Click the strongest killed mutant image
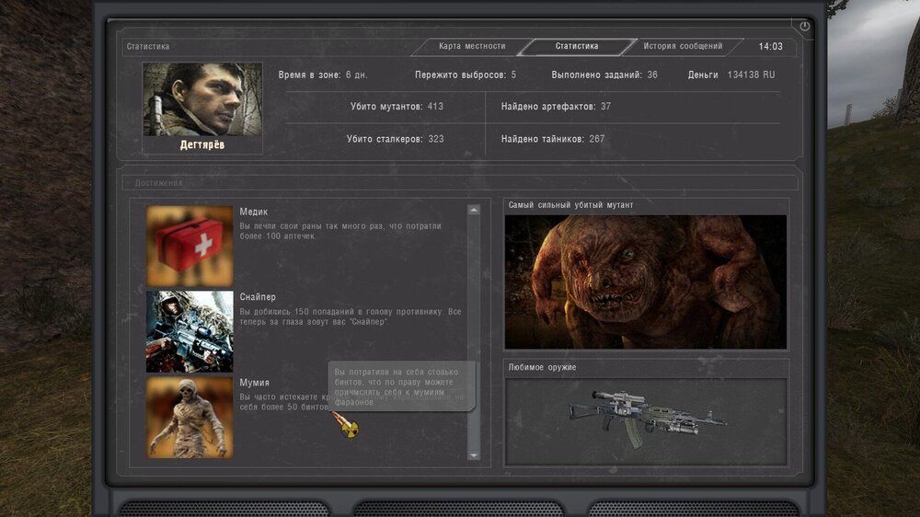920x517 pixels. click(646, 282)
